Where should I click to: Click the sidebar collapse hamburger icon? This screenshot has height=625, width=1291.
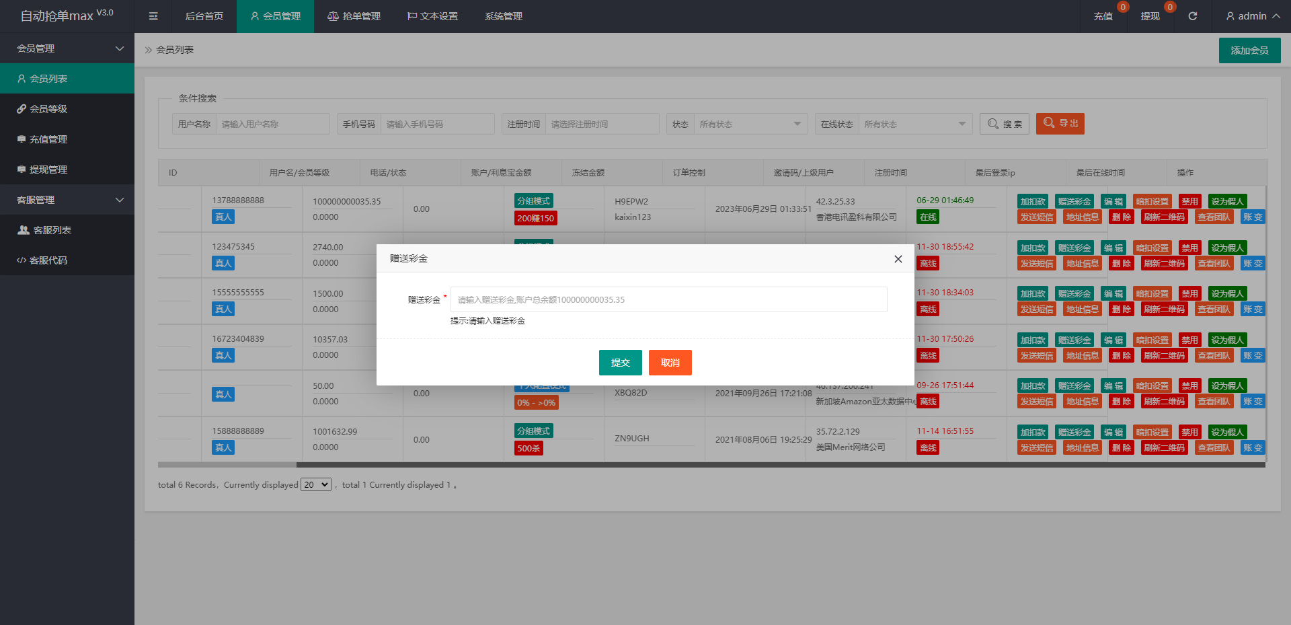[153, 16]
